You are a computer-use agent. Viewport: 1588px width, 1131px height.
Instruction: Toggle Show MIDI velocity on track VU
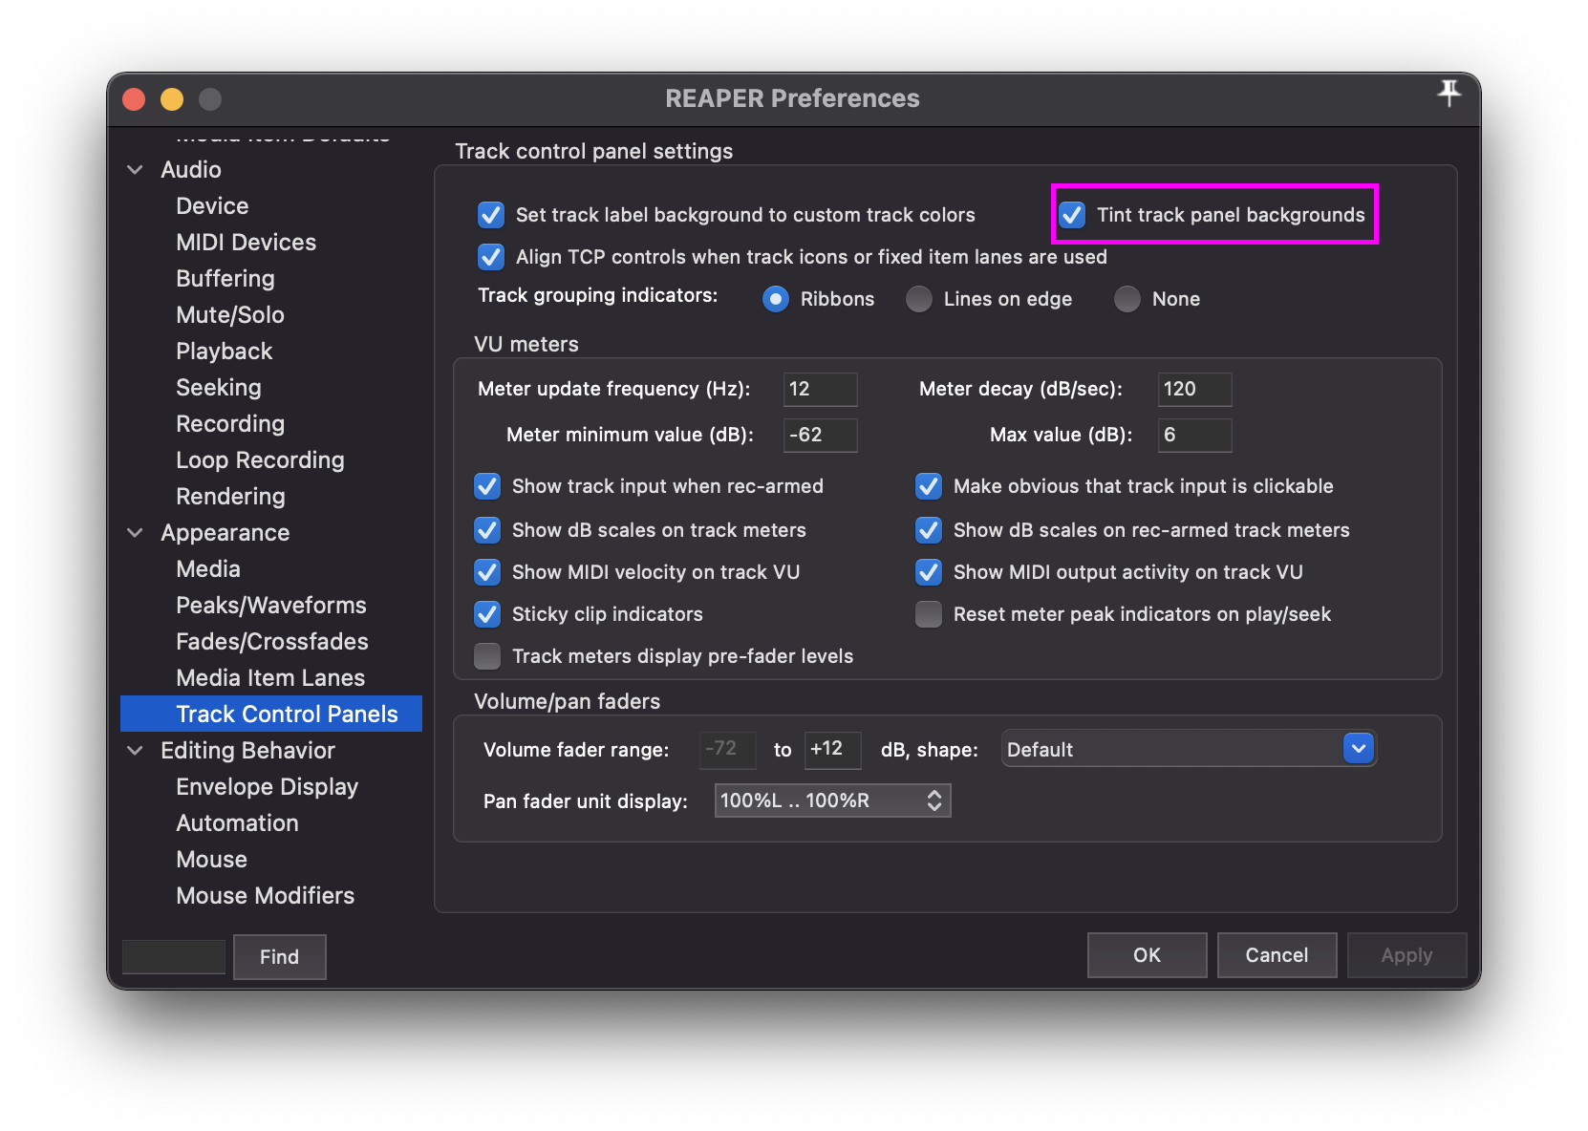click(487, 572)
